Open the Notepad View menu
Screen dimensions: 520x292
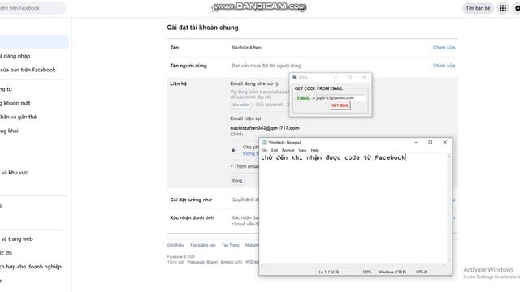coord(302,150)
